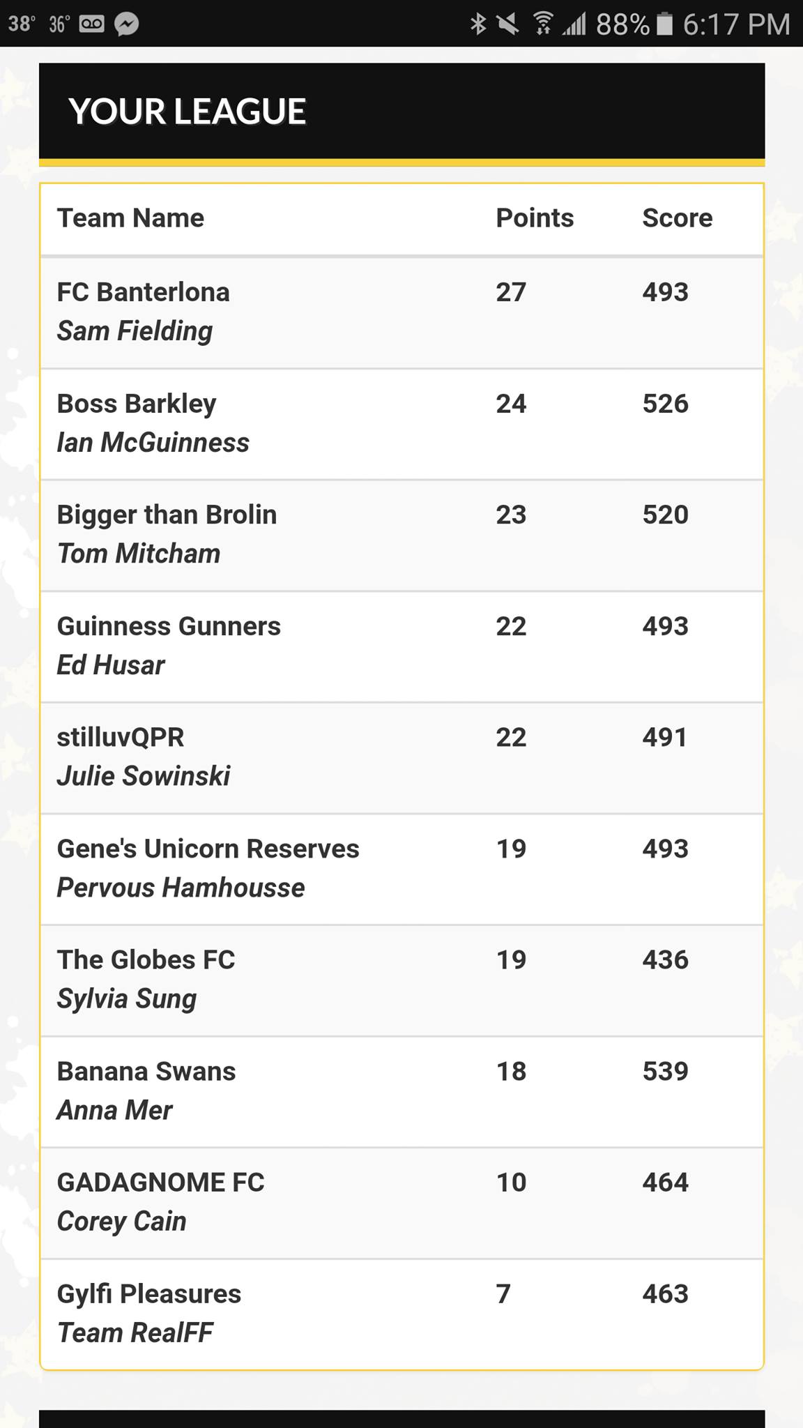Tap the Banana Swans team row
The image size is (803, 1428).
(402, 1091)
